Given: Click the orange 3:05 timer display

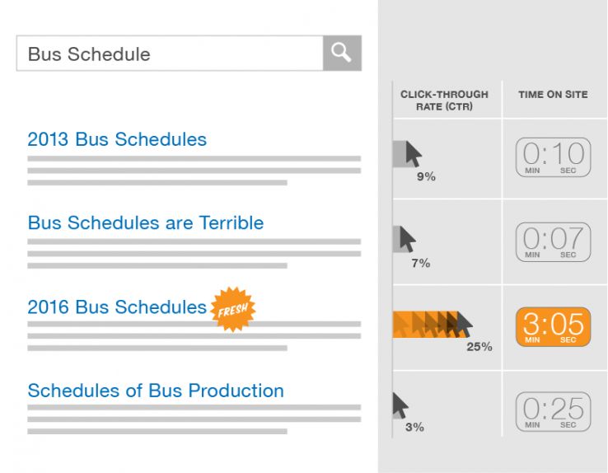Looking at the screenshot, I should 553,326.
